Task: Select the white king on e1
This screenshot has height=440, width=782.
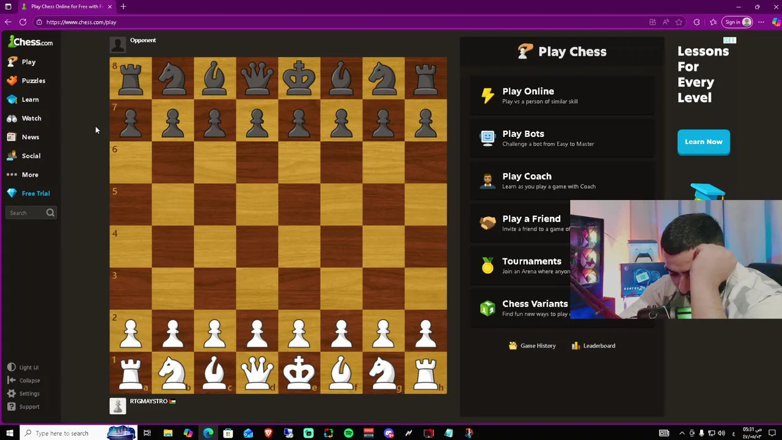Action: [x=299, y=373]
